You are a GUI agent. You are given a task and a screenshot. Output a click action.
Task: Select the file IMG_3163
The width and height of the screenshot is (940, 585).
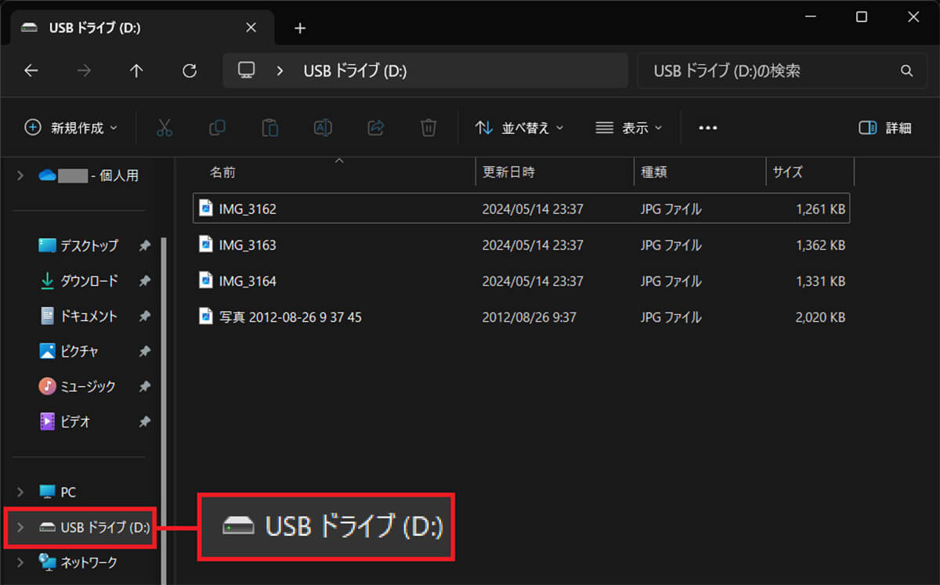tap(522, 245)
